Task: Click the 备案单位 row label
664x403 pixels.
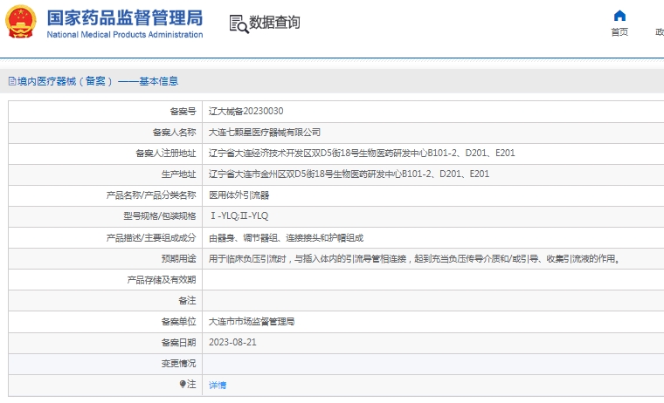Action: coord(179,321)
